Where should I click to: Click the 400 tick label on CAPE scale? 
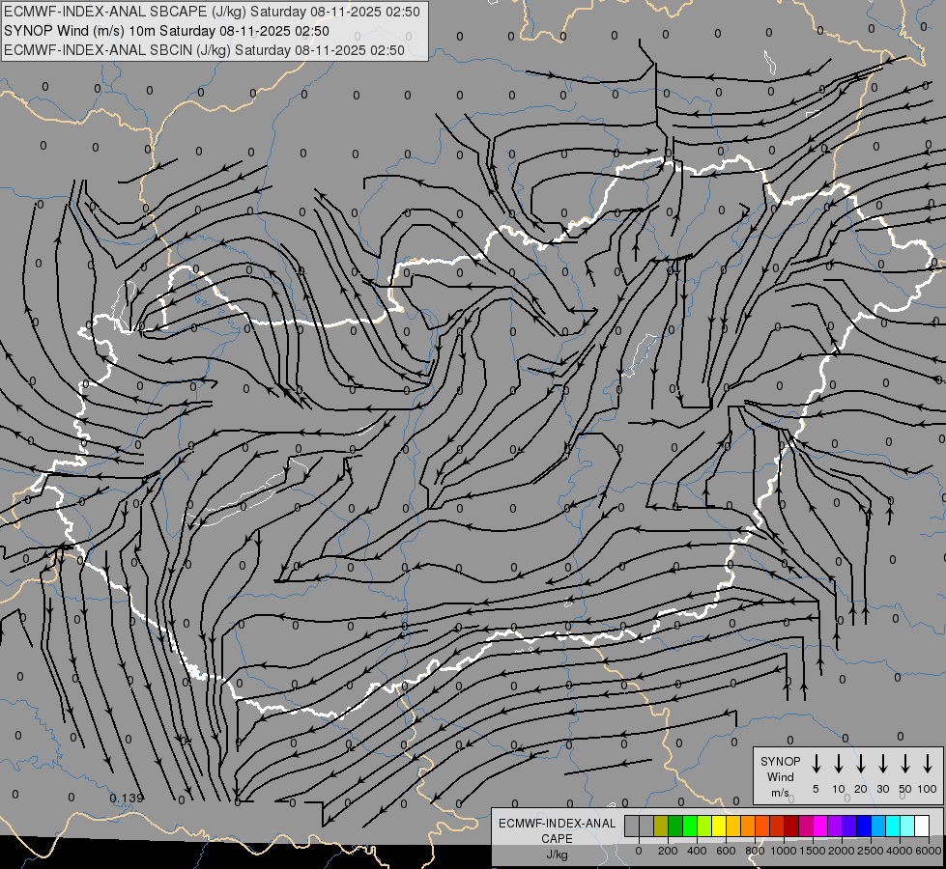(x=697, y=851)
